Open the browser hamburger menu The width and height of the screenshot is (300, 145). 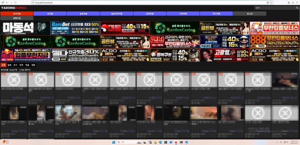[x=298, y=3]
